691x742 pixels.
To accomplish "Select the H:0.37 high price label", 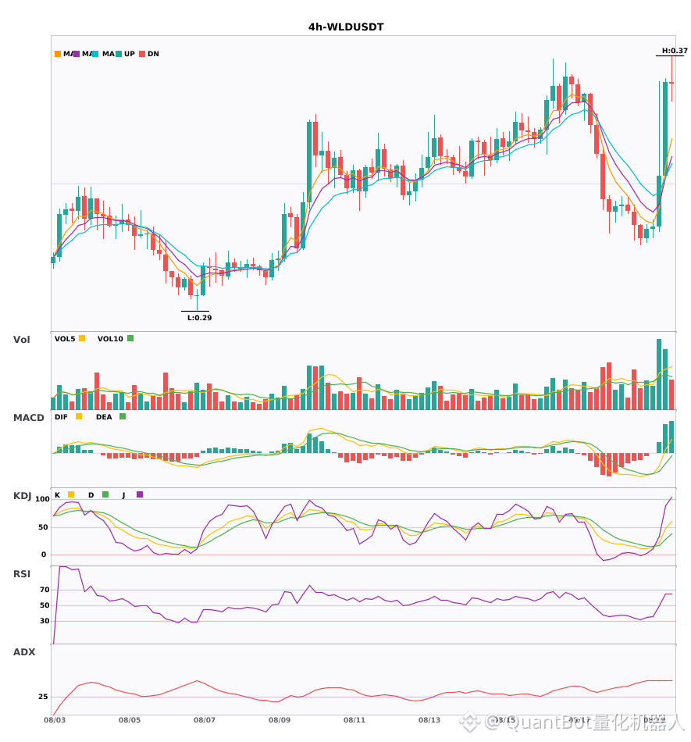I will point(675,51).
